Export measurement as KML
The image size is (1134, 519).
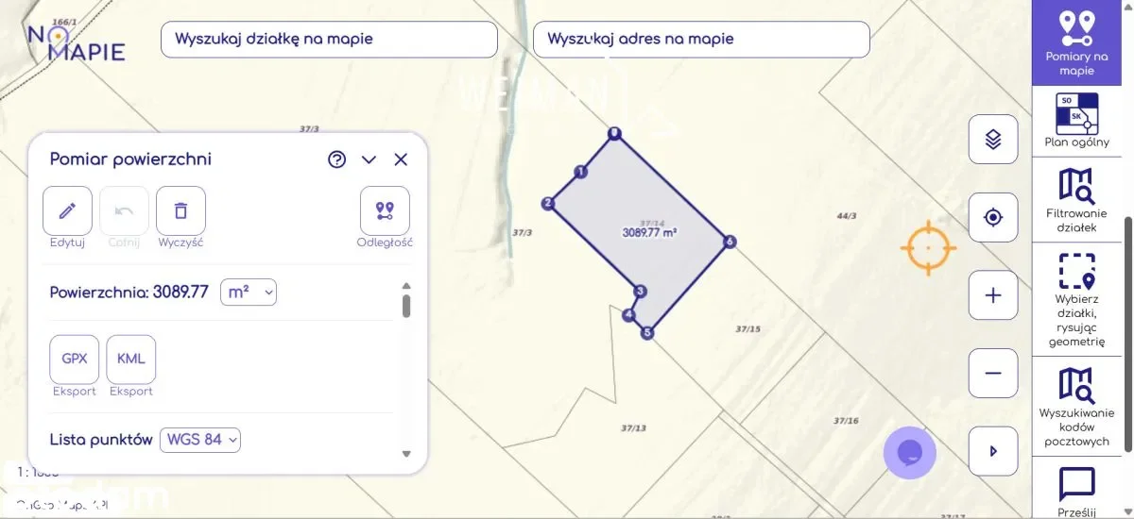(x=131, y=360)
